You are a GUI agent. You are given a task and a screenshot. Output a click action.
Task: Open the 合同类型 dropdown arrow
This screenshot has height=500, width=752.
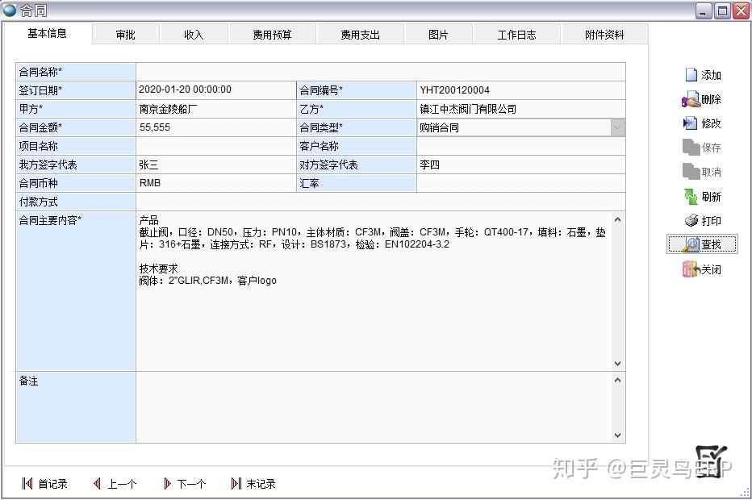point(618,127)
